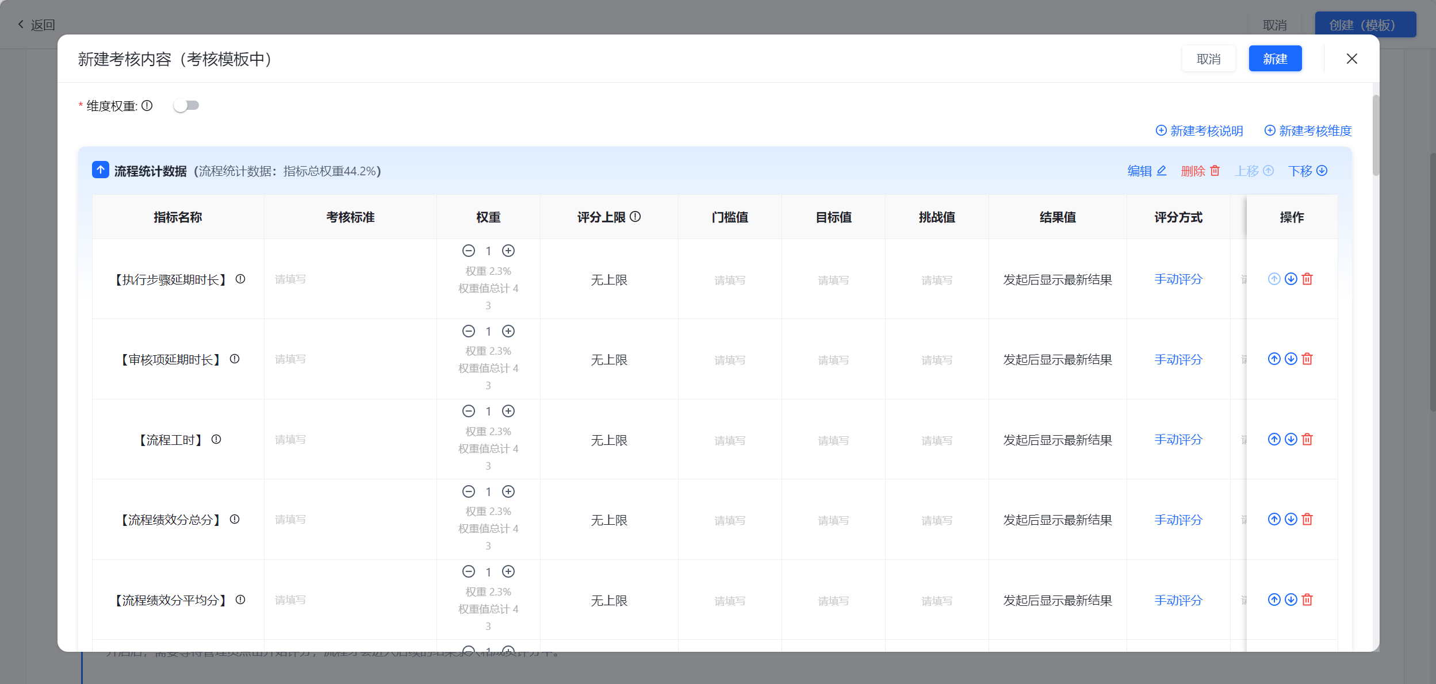Image resolution: width=1436 pixels, height=684 pixels.
Task: Decrease weight for 流程工时 row
Action: [469, 412]
